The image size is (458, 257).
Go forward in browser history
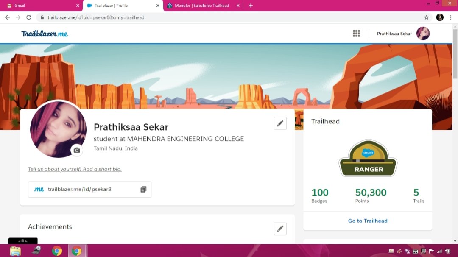pos(18,17)
